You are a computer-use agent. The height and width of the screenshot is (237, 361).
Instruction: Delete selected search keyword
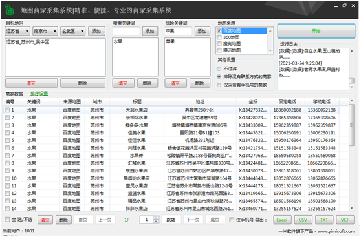[x=148, y=83]
